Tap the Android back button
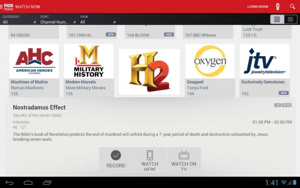Screen dimensions: 300x188 click(x=9, y=182)
